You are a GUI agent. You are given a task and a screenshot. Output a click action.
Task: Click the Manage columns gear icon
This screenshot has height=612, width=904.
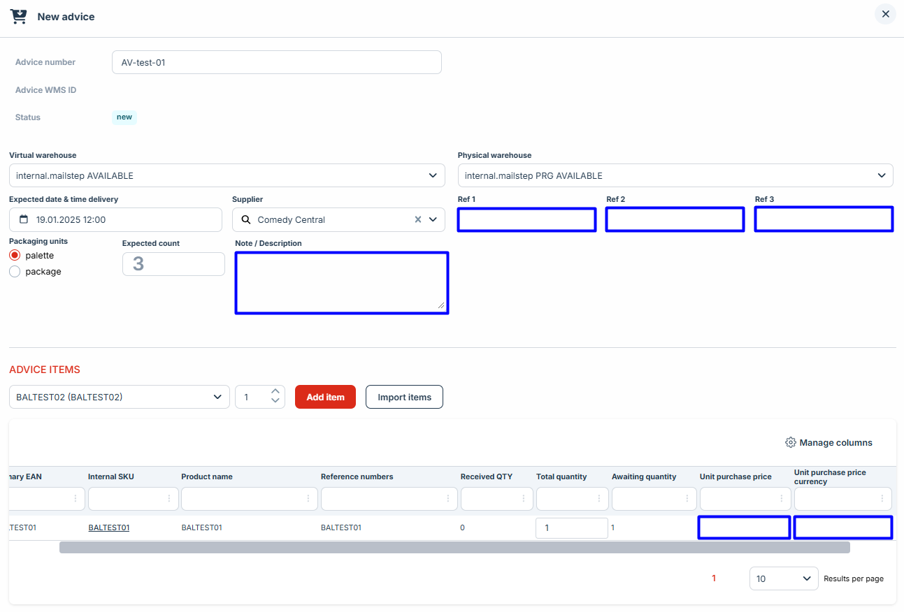tap(791, 443)
